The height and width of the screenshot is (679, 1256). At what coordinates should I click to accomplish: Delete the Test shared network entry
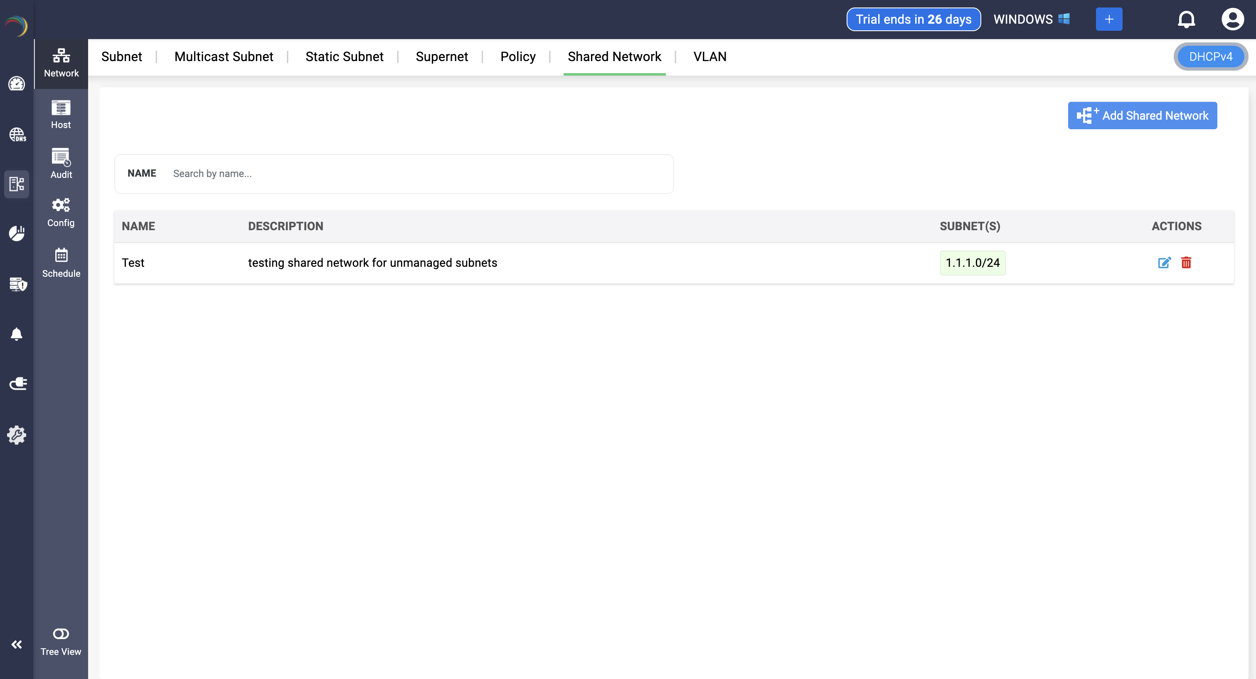(x=1186, y=263)
